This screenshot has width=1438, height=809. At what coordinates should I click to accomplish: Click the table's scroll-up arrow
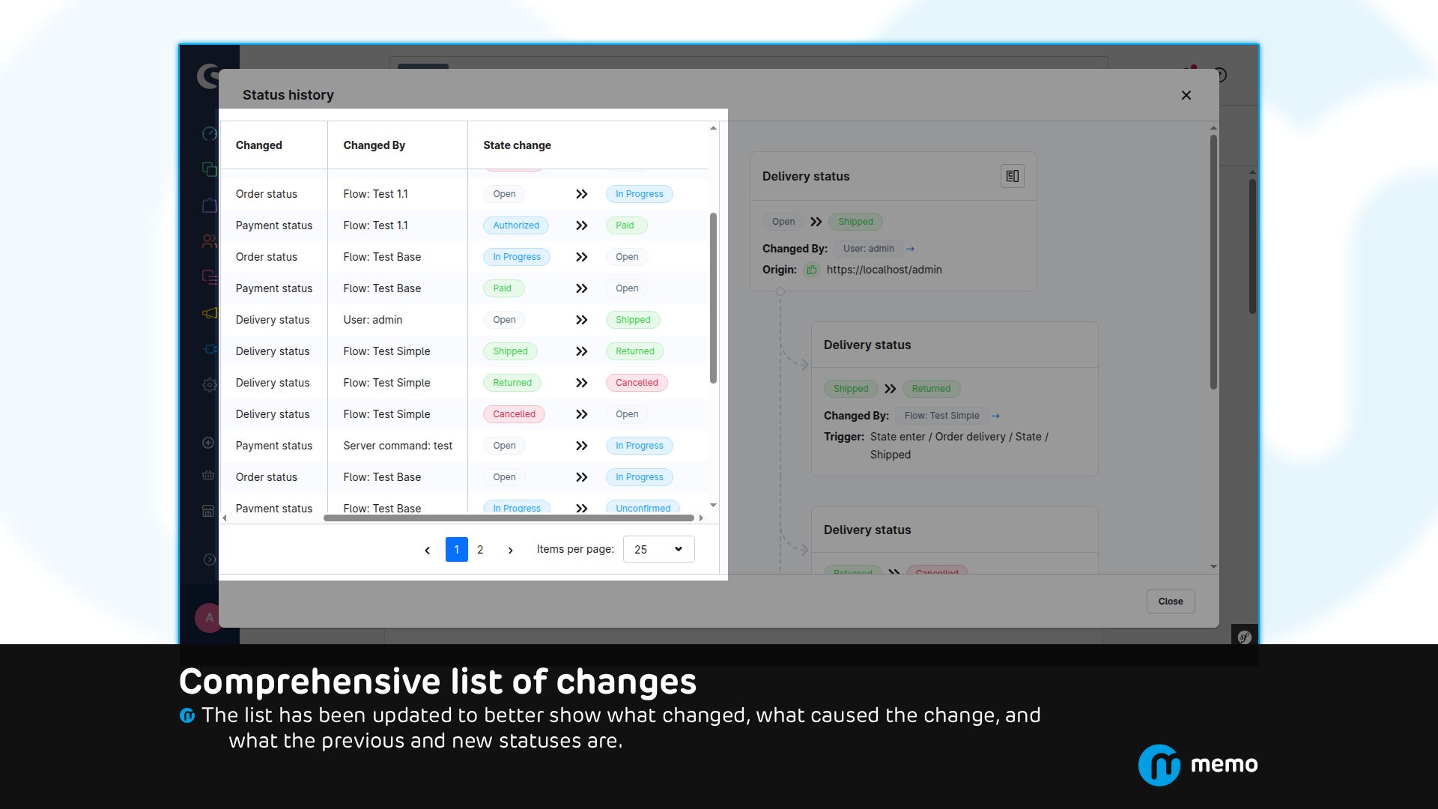[713, 128]
